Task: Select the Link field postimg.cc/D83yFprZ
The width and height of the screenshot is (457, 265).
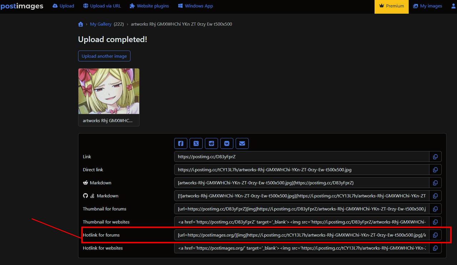Action: pyautogui.click(x=302, y=157)
